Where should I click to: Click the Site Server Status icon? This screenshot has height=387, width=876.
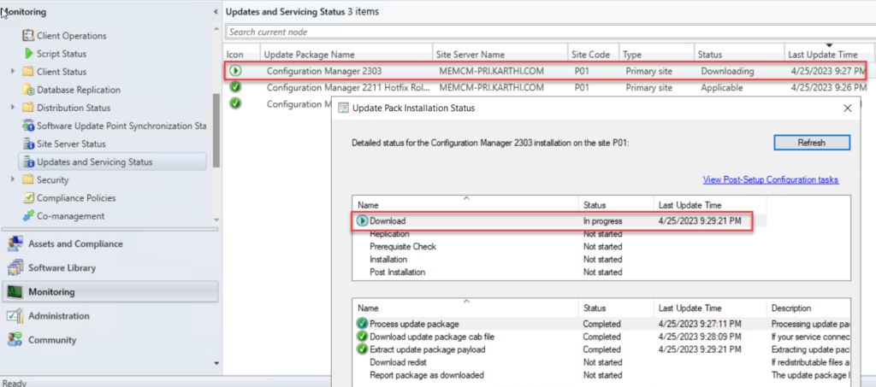click(x=28, y=144)
